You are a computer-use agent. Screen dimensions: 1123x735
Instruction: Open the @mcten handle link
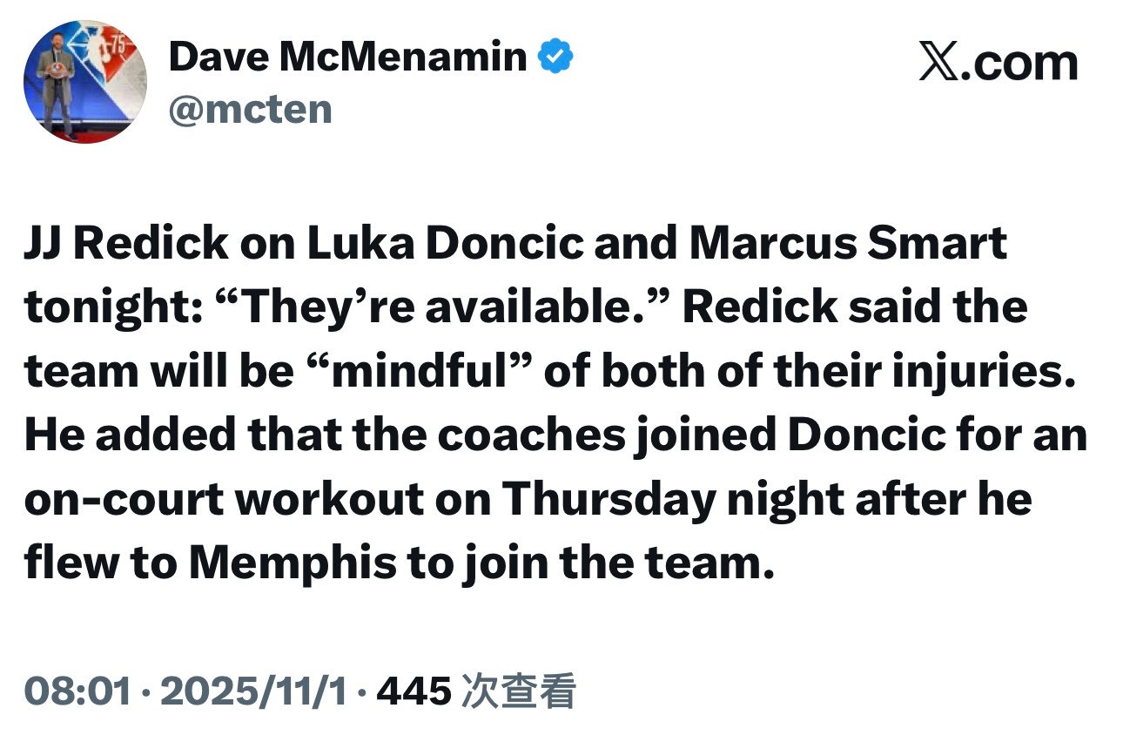click(250, 110)
